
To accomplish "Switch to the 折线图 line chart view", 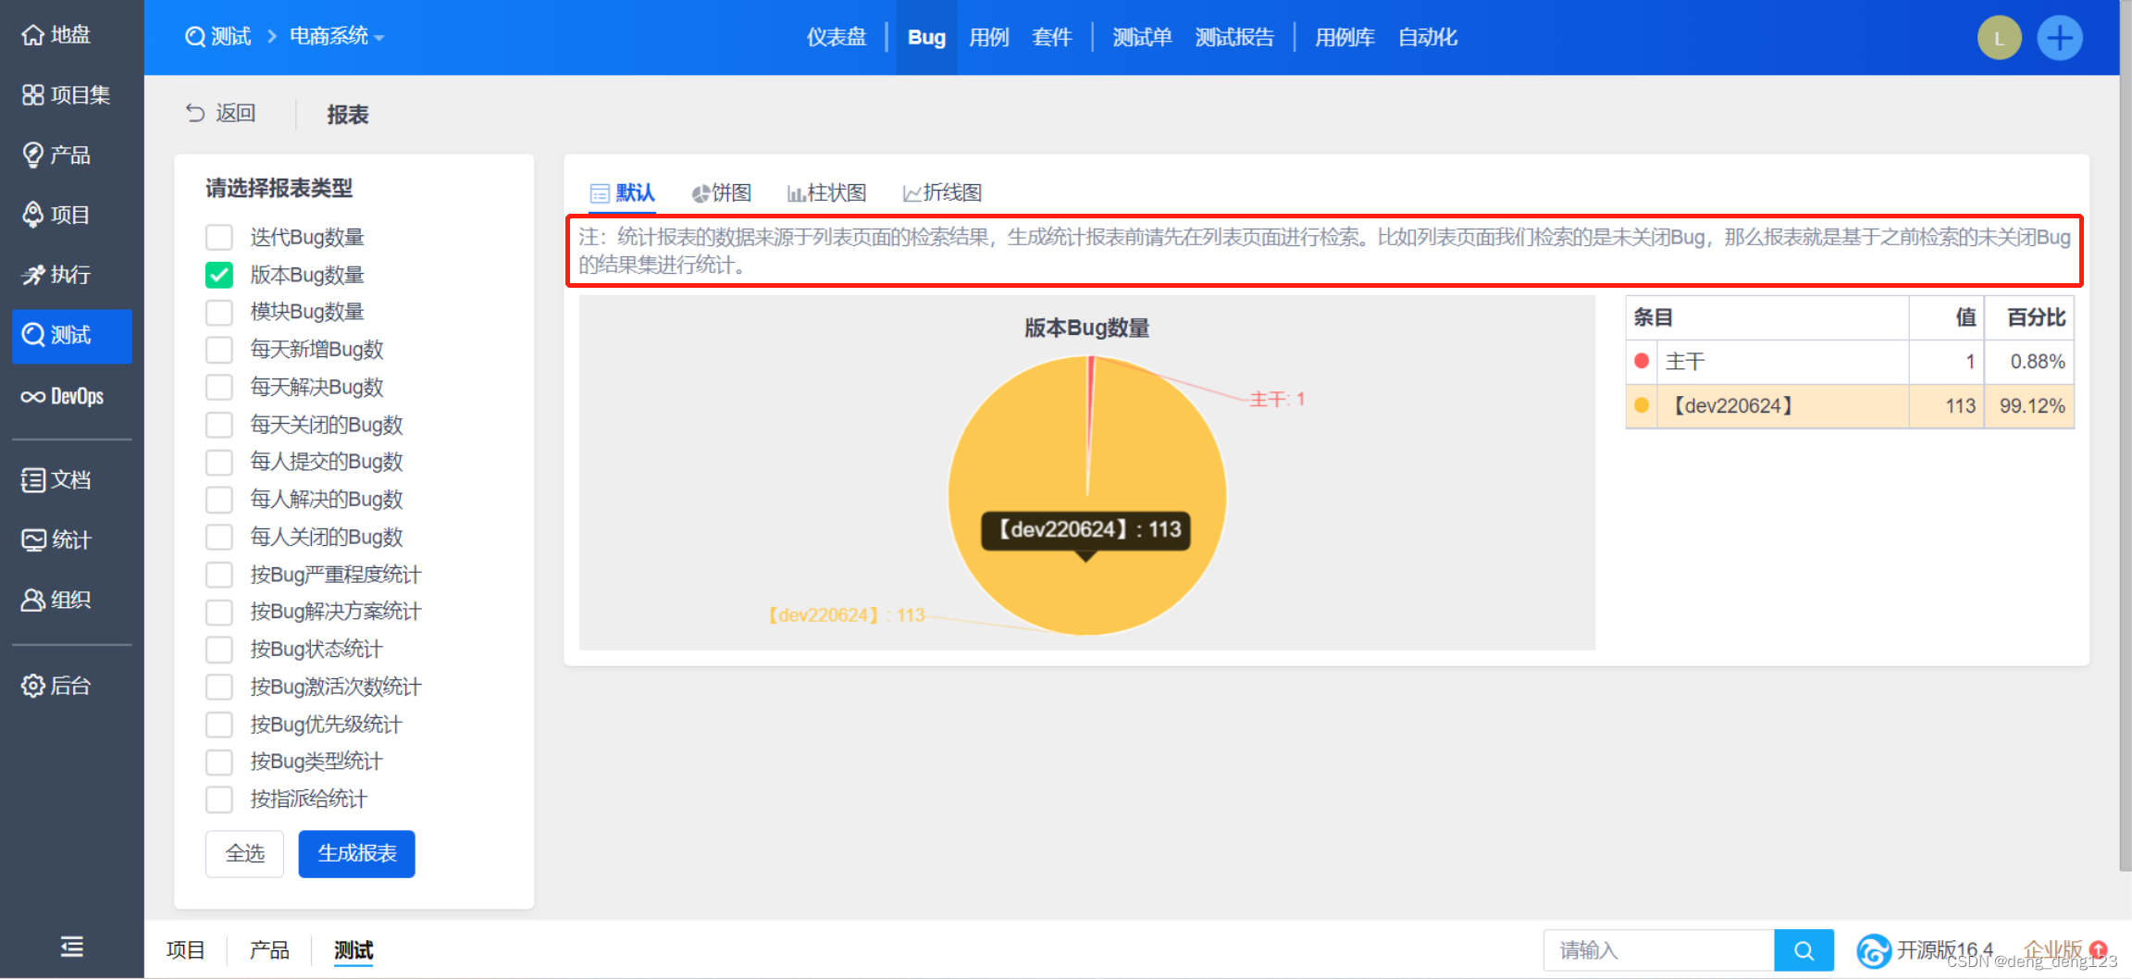I will click(x=942, y=192).
